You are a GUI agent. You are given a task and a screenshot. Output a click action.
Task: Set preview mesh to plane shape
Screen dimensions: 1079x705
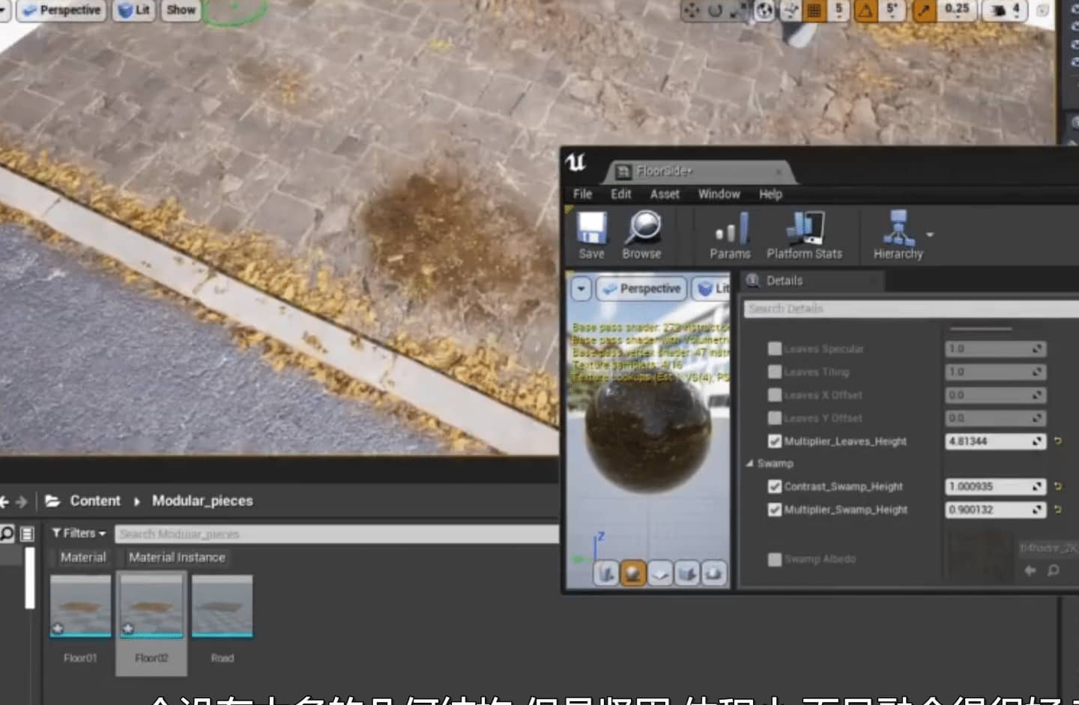660,574
